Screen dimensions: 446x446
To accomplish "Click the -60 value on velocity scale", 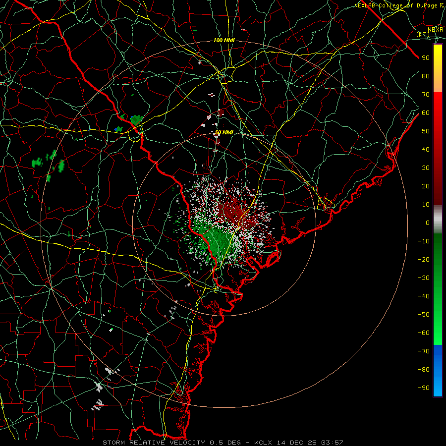I will tap(424, 333).
